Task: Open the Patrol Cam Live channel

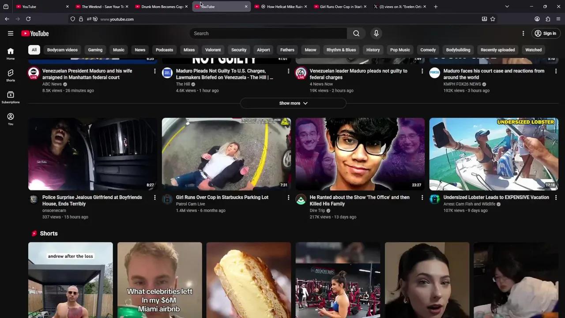Action: coord(190,204)
